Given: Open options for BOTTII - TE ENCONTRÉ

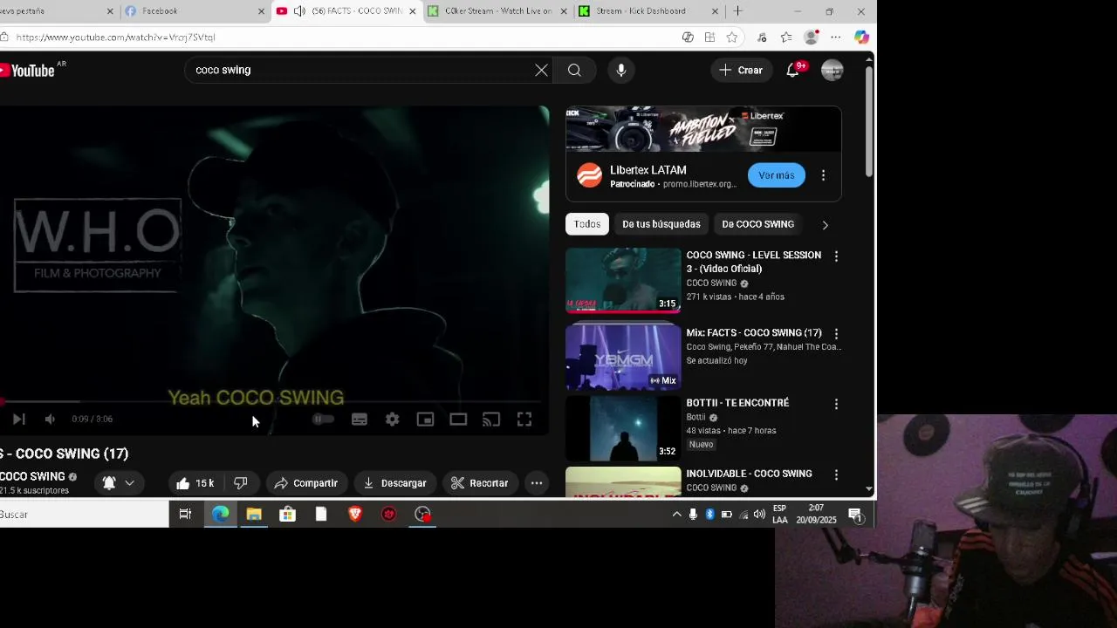Looking at the screenshot, I should click(x=836, y=405).
